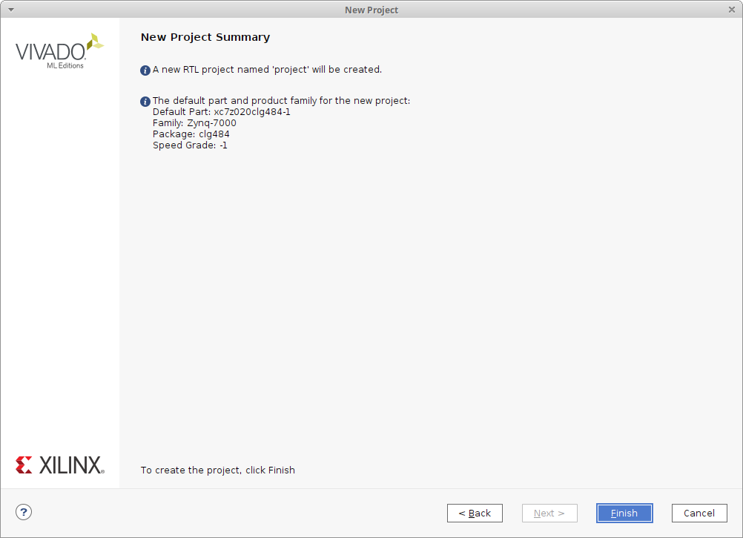The width and height of the screenshot is (743, 538).
Task: Open the window menu arrow in the title bar
Action: [x=10, y=10]
